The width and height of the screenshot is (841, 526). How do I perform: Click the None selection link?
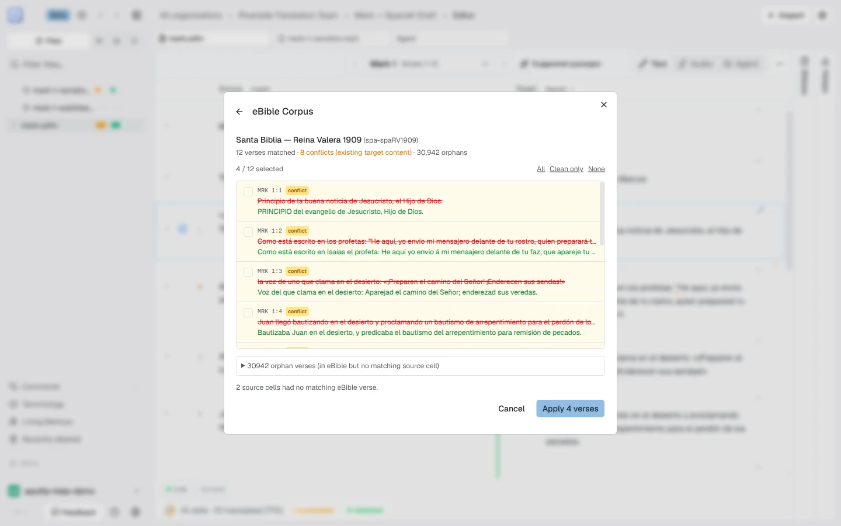596,169
